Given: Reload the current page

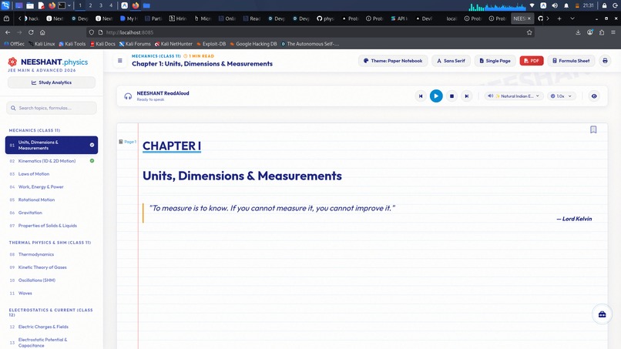Looking at the screenshot, I should click(31, 32).
